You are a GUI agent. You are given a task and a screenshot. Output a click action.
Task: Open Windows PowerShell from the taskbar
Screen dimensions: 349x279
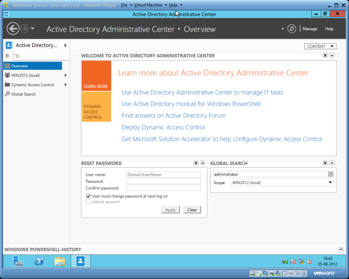pos(40,261)
